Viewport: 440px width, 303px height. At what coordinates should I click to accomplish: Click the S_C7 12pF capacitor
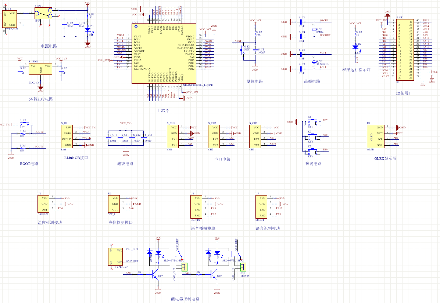coord(302,69)
